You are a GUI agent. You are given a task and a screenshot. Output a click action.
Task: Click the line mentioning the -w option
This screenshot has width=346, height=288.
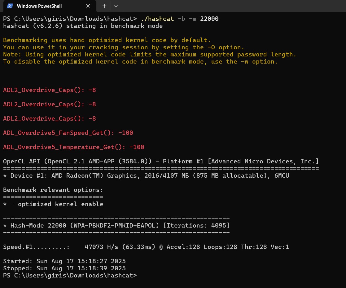pyautogui.click(x=140, y=62)
